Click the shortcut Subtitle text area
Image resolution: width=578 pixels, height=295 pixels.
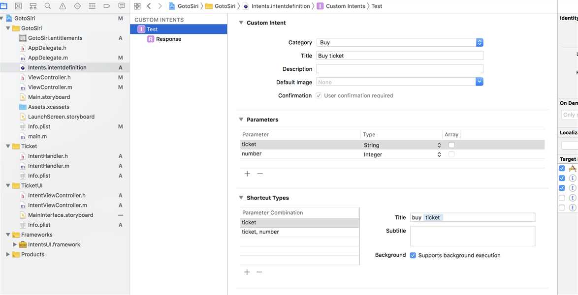pos(472,236)
